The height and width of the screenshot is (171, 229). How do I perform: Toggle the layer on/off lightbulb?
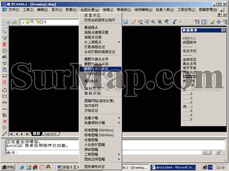click(x=23, y=22)
